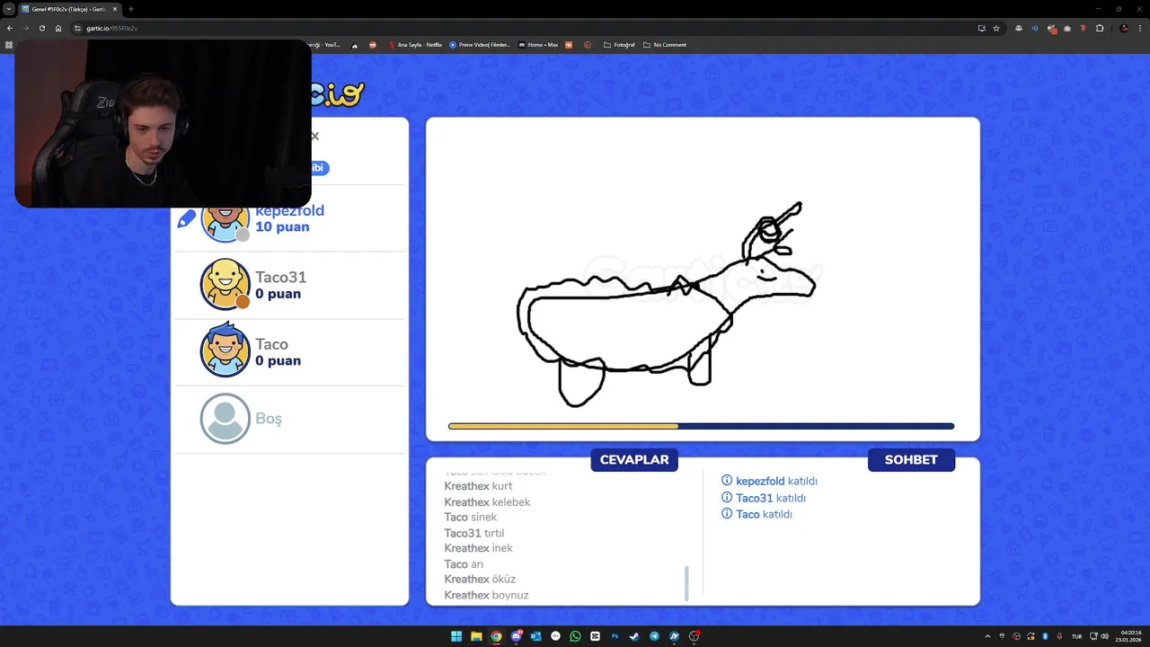Screen dimensions: 1150x647
Task: Open Steam from the taskbar
Action: point(634,636)
